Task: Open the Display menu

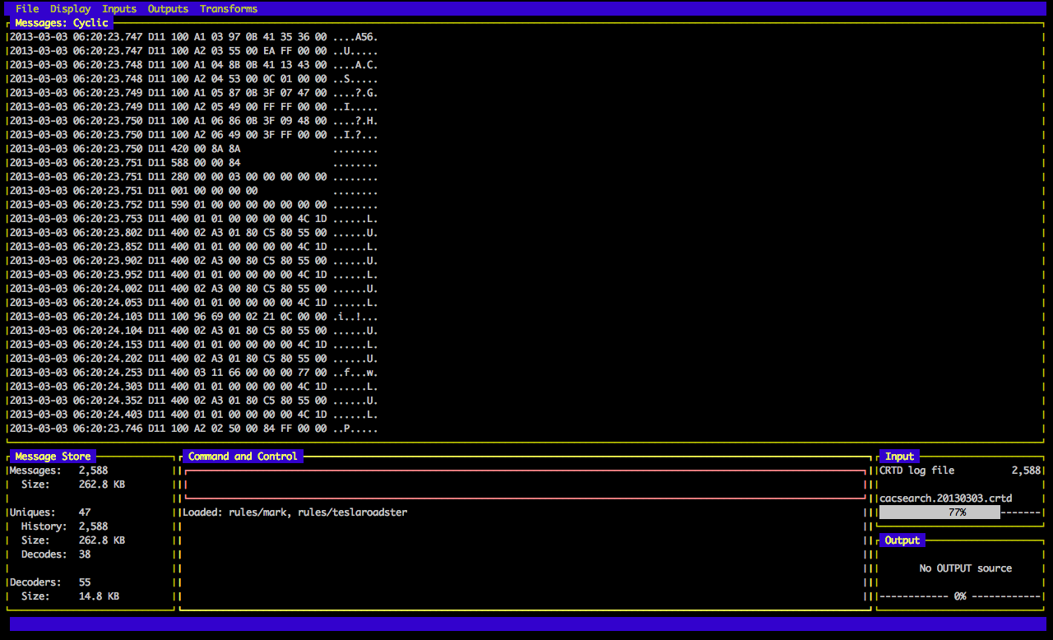Action: pyautogui.click(x=70, y=9)
